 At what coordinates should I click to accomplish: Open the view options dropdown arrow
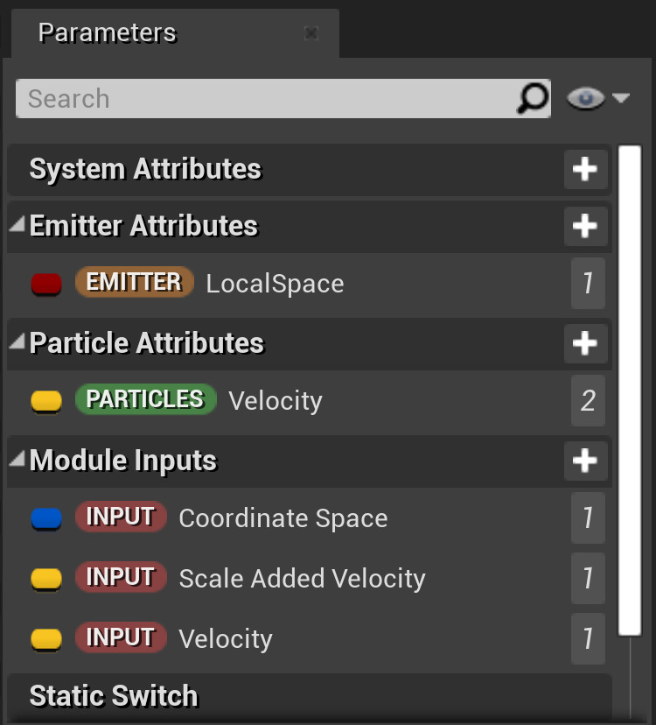pos(622,99)
